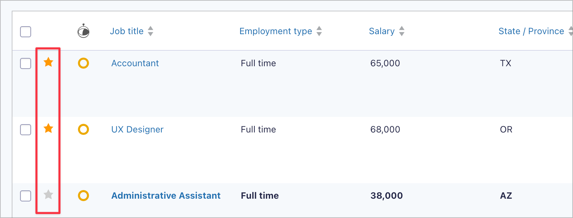This screenshot has height=218, width=573.
Task: Open the Administrative Assistant entry link
Action: (166, 196)
